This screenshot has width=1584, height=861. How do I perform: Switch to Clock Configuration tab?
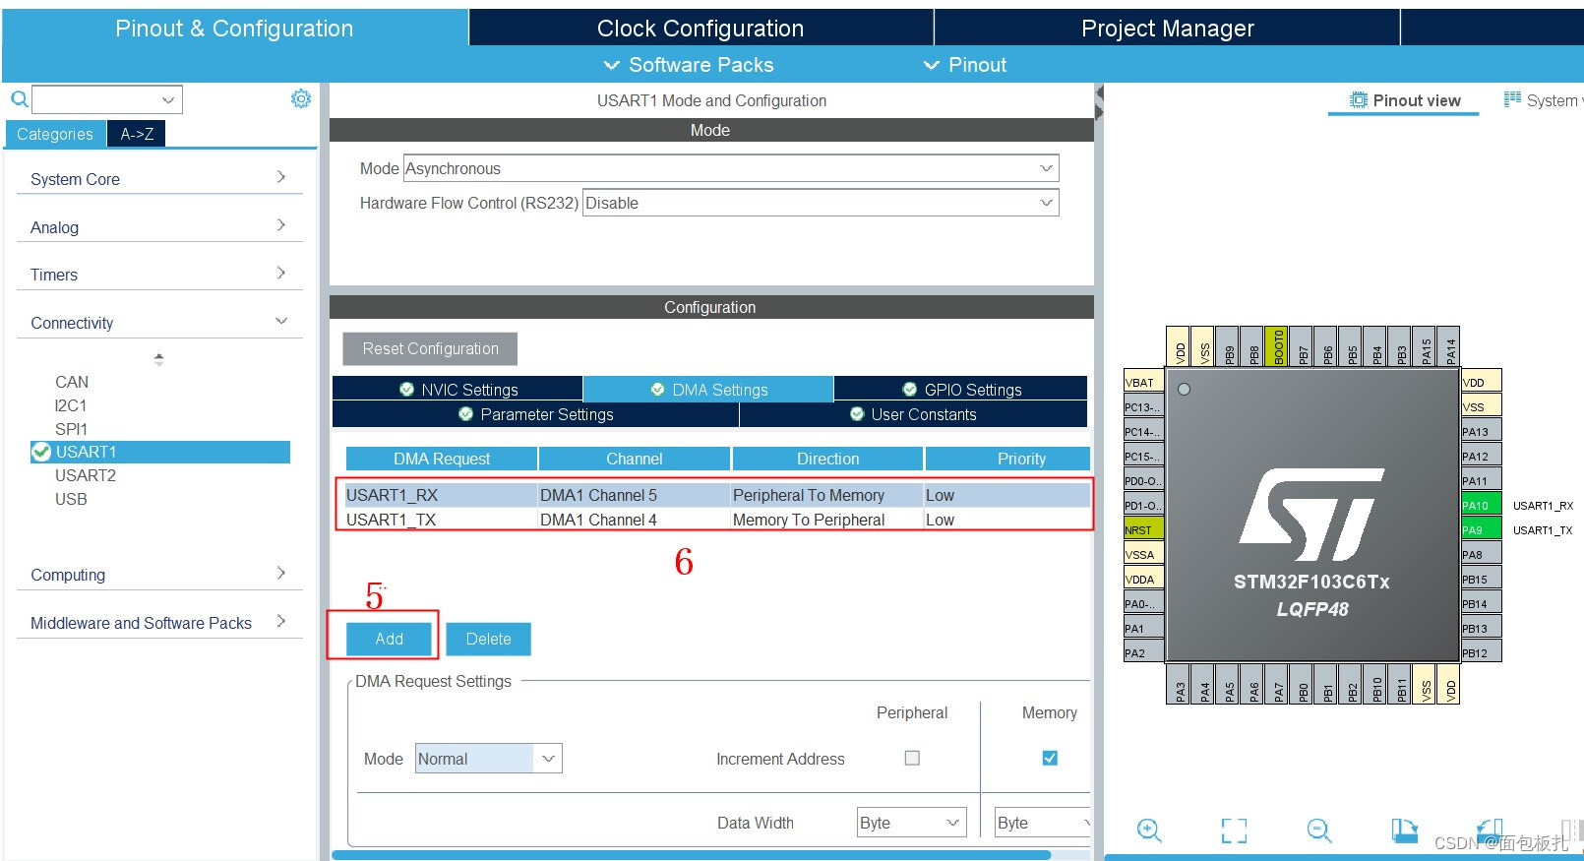click(x=701, y=28)
